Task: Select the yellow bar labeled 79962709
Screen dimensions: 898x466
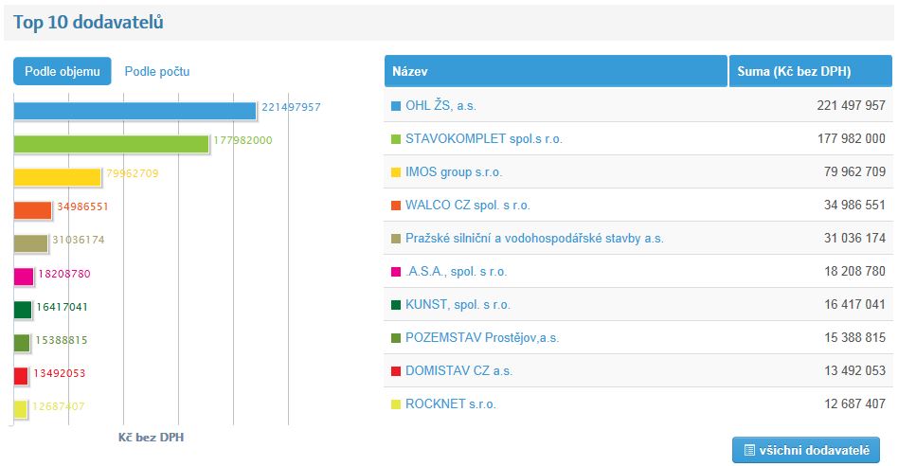Action: pyautogui.click(x=57, y=177)
